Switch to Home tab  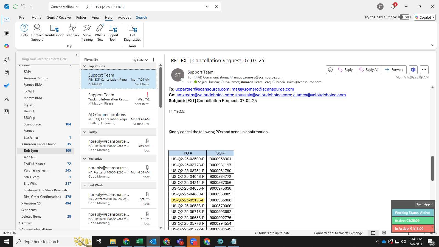tap(36, 17)
